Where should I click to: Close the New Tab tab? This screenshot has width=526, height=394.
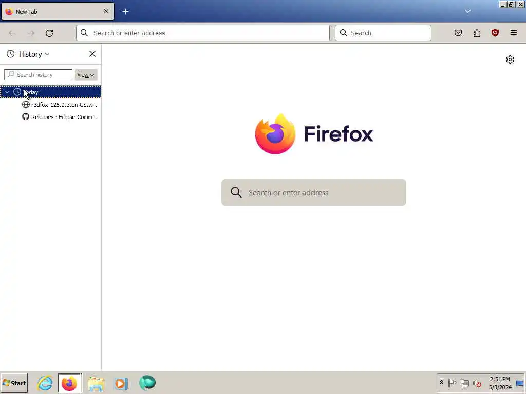tap(106, 11)
